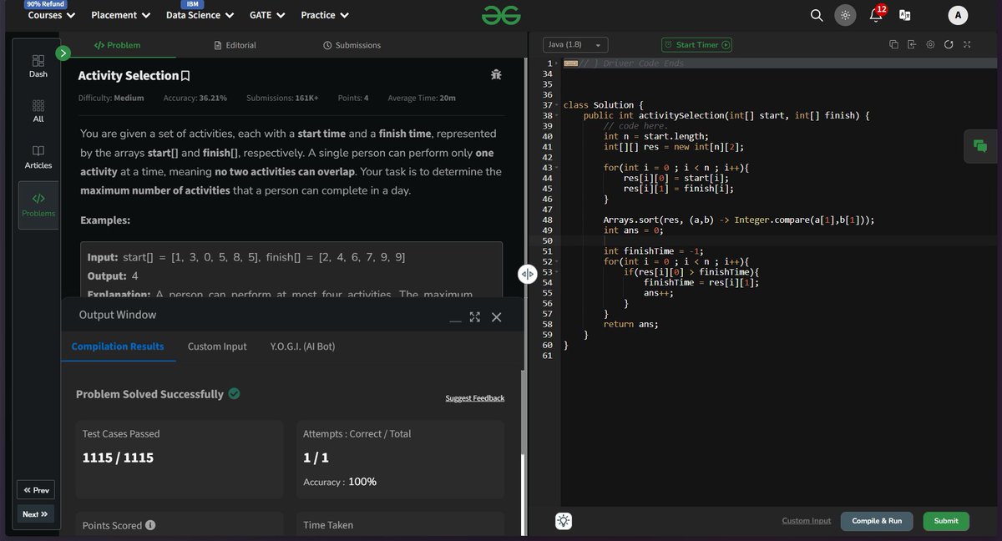Click 'Problem Solved Successfully' message
Viewport: 1002px width, 541px height.
tap(149, 394)
